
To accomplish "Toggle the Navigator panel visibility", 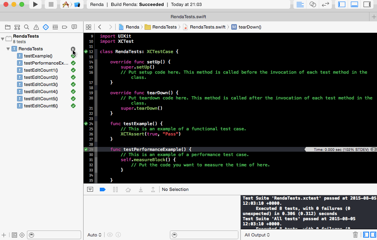I will [342, 4].
